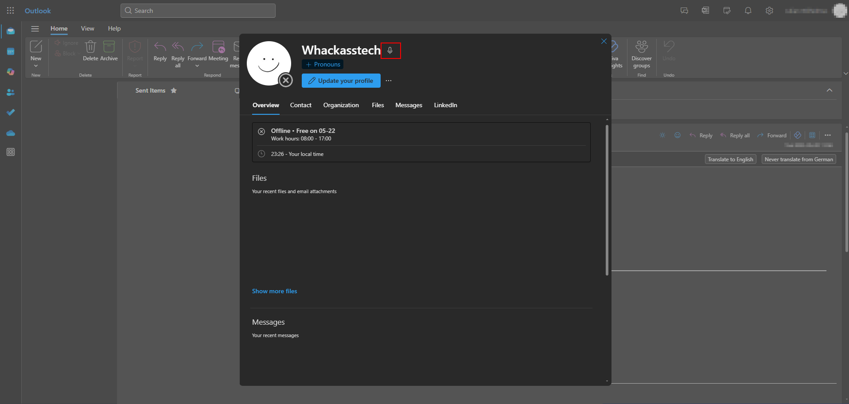The image size is (849, 404).
Task: Open more message actions ellipsis
Action: [828, 136]
